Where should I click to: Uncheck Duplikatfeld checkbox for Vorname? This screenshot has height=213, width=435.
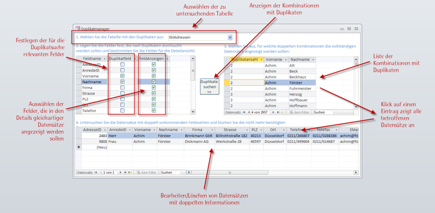122,76
